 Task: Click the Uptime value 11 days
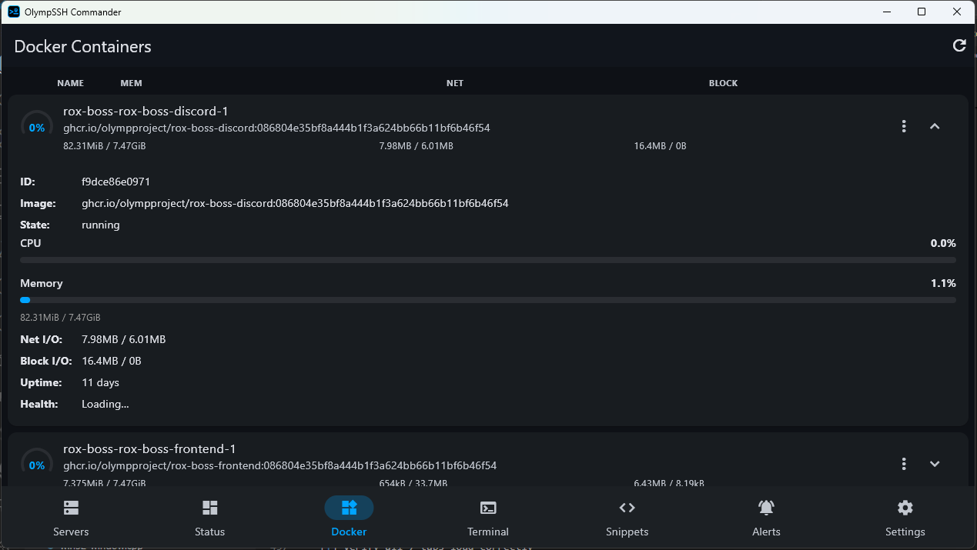[100, 382]
